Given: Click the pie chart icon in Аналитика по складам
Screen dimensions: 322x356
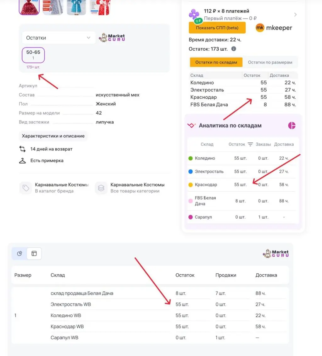Looking at the screenshot, I should coord(291,126).
